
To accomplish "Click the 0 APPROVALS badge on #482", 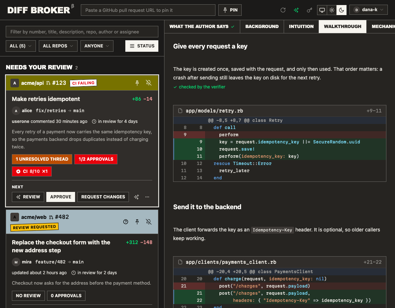I will coord(66,296).
